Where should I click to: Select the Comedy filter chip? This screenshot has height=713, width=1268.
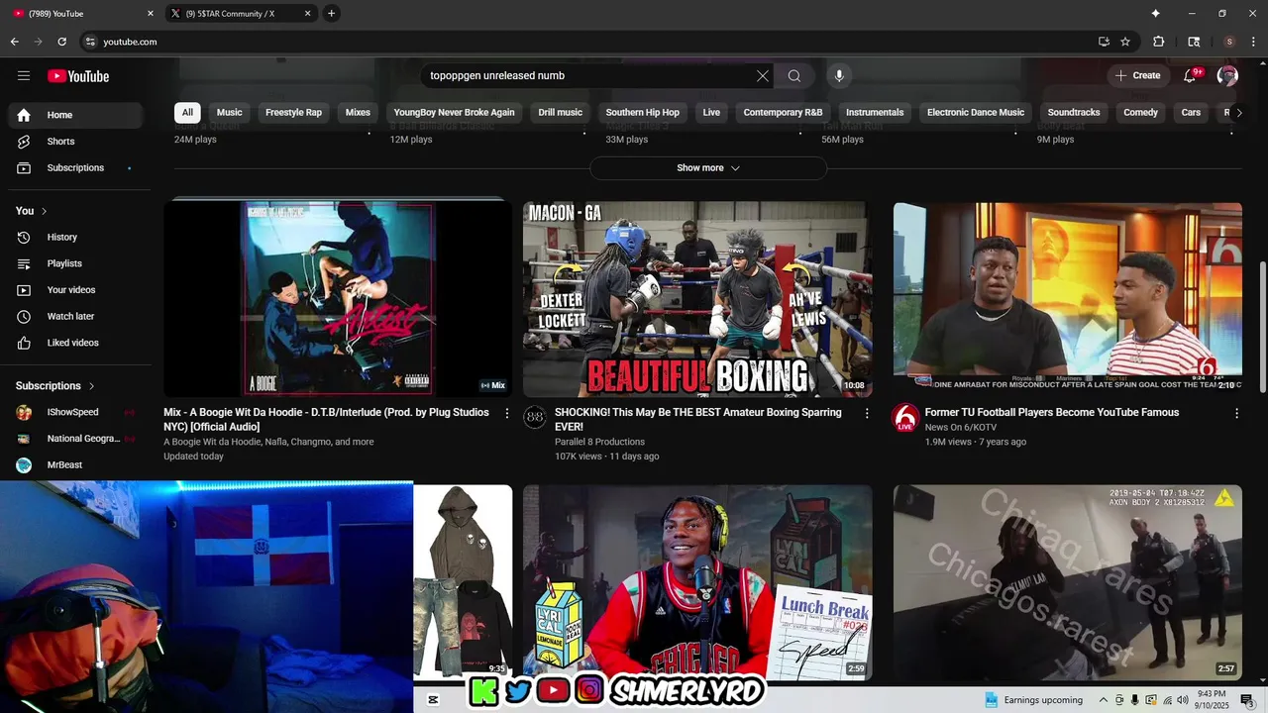coord(1141,113)
